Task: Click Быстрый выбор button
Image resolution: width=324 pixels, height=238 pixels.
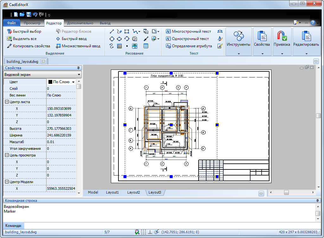Action: [x=24, y=31]
